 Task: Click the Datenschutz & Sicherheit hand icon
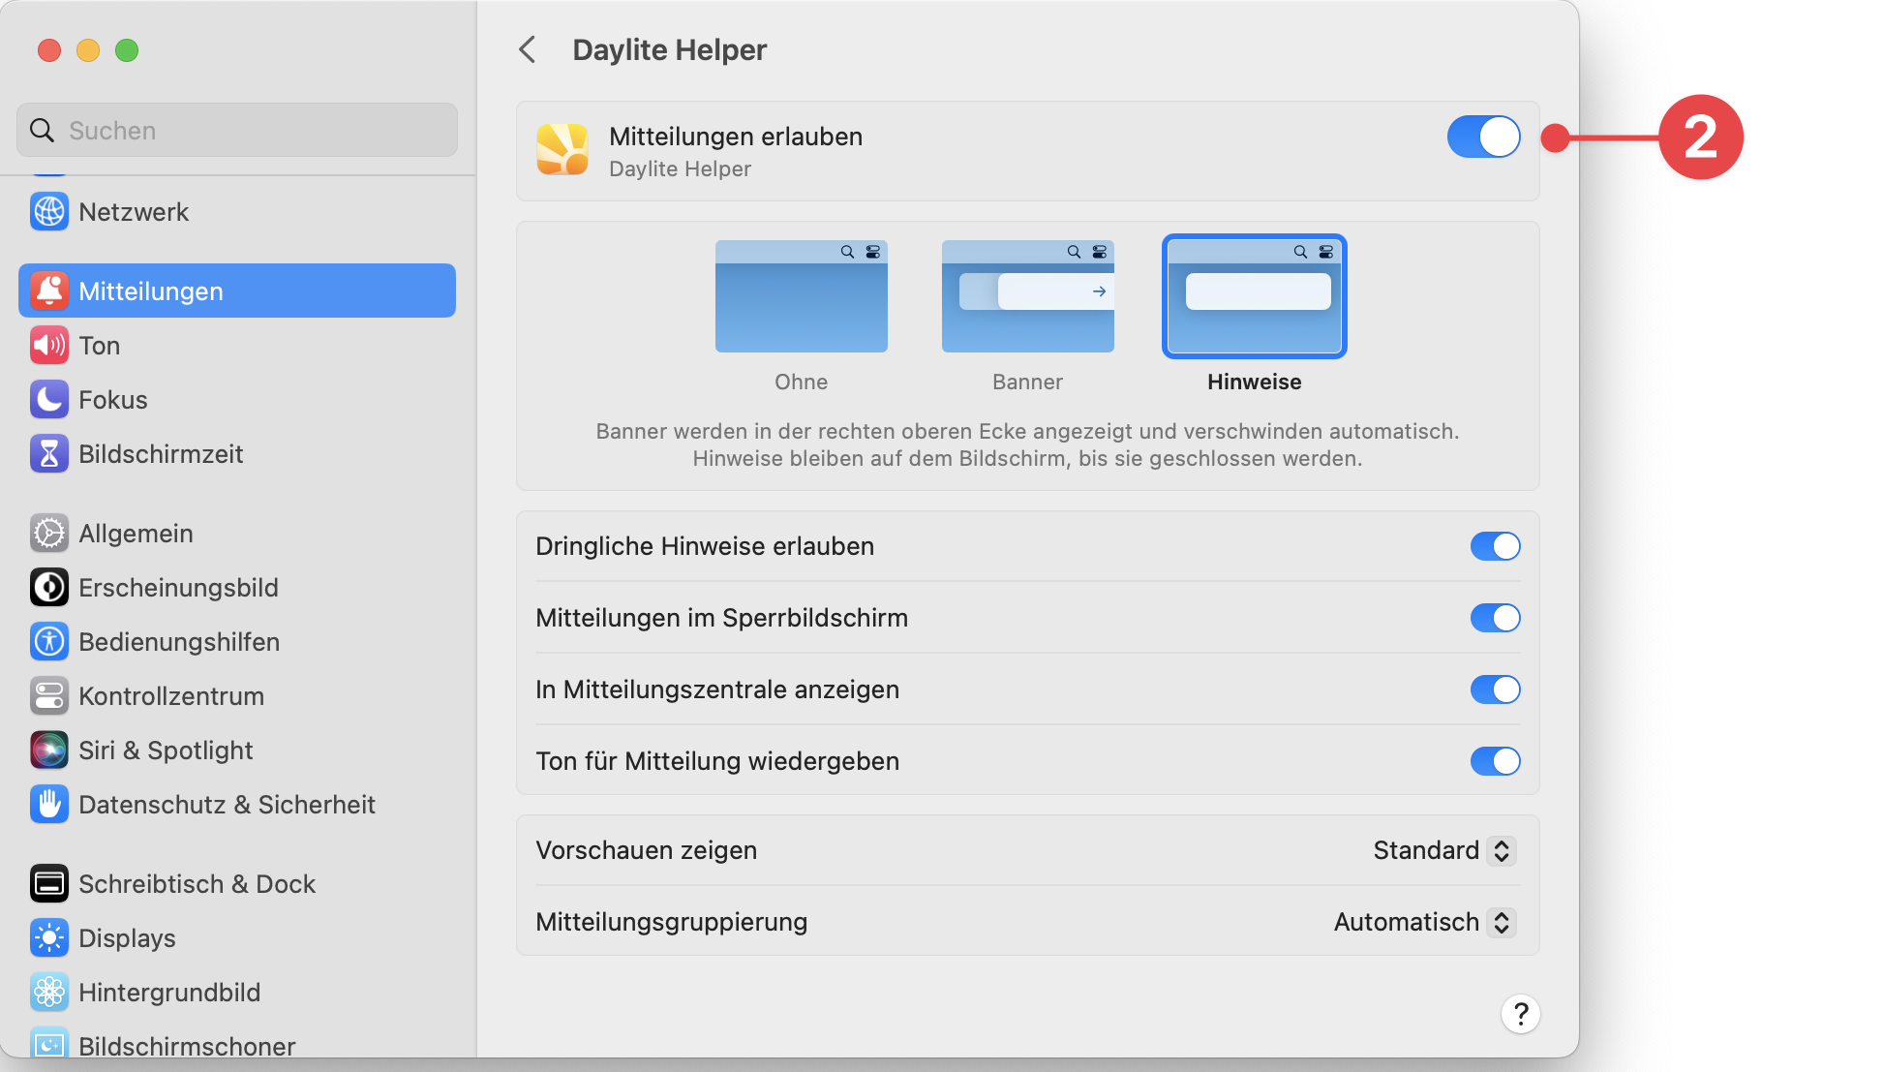(x=49, y=805)
